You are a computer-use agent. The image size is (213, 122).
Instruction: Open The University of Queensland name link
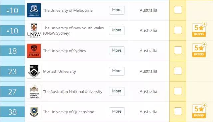[69, 112]
